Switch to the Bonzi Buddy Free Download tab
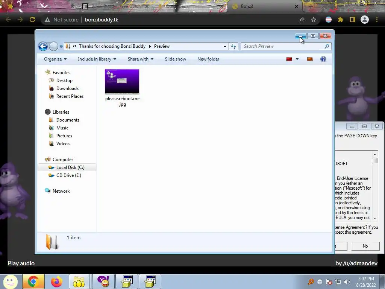The width and height of the screenshot is (385, 289). pyautogui.click(x=115, y=6)
